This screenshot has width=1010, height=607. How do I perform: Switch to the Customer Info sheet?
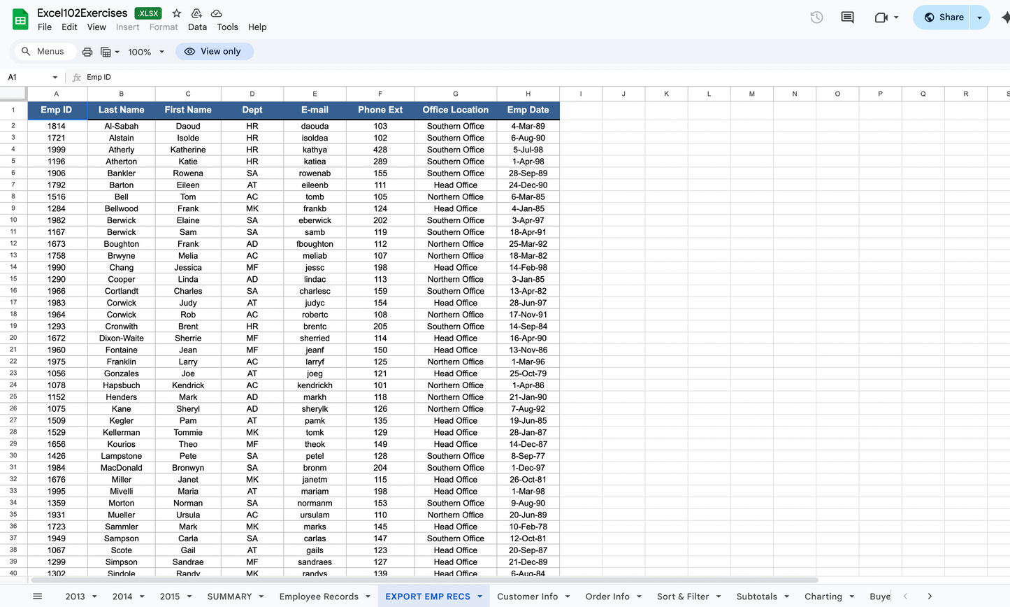pyautogui.click(x=528, y=596)
